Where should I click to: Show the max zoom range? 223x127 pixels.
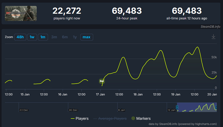[86, 37]
